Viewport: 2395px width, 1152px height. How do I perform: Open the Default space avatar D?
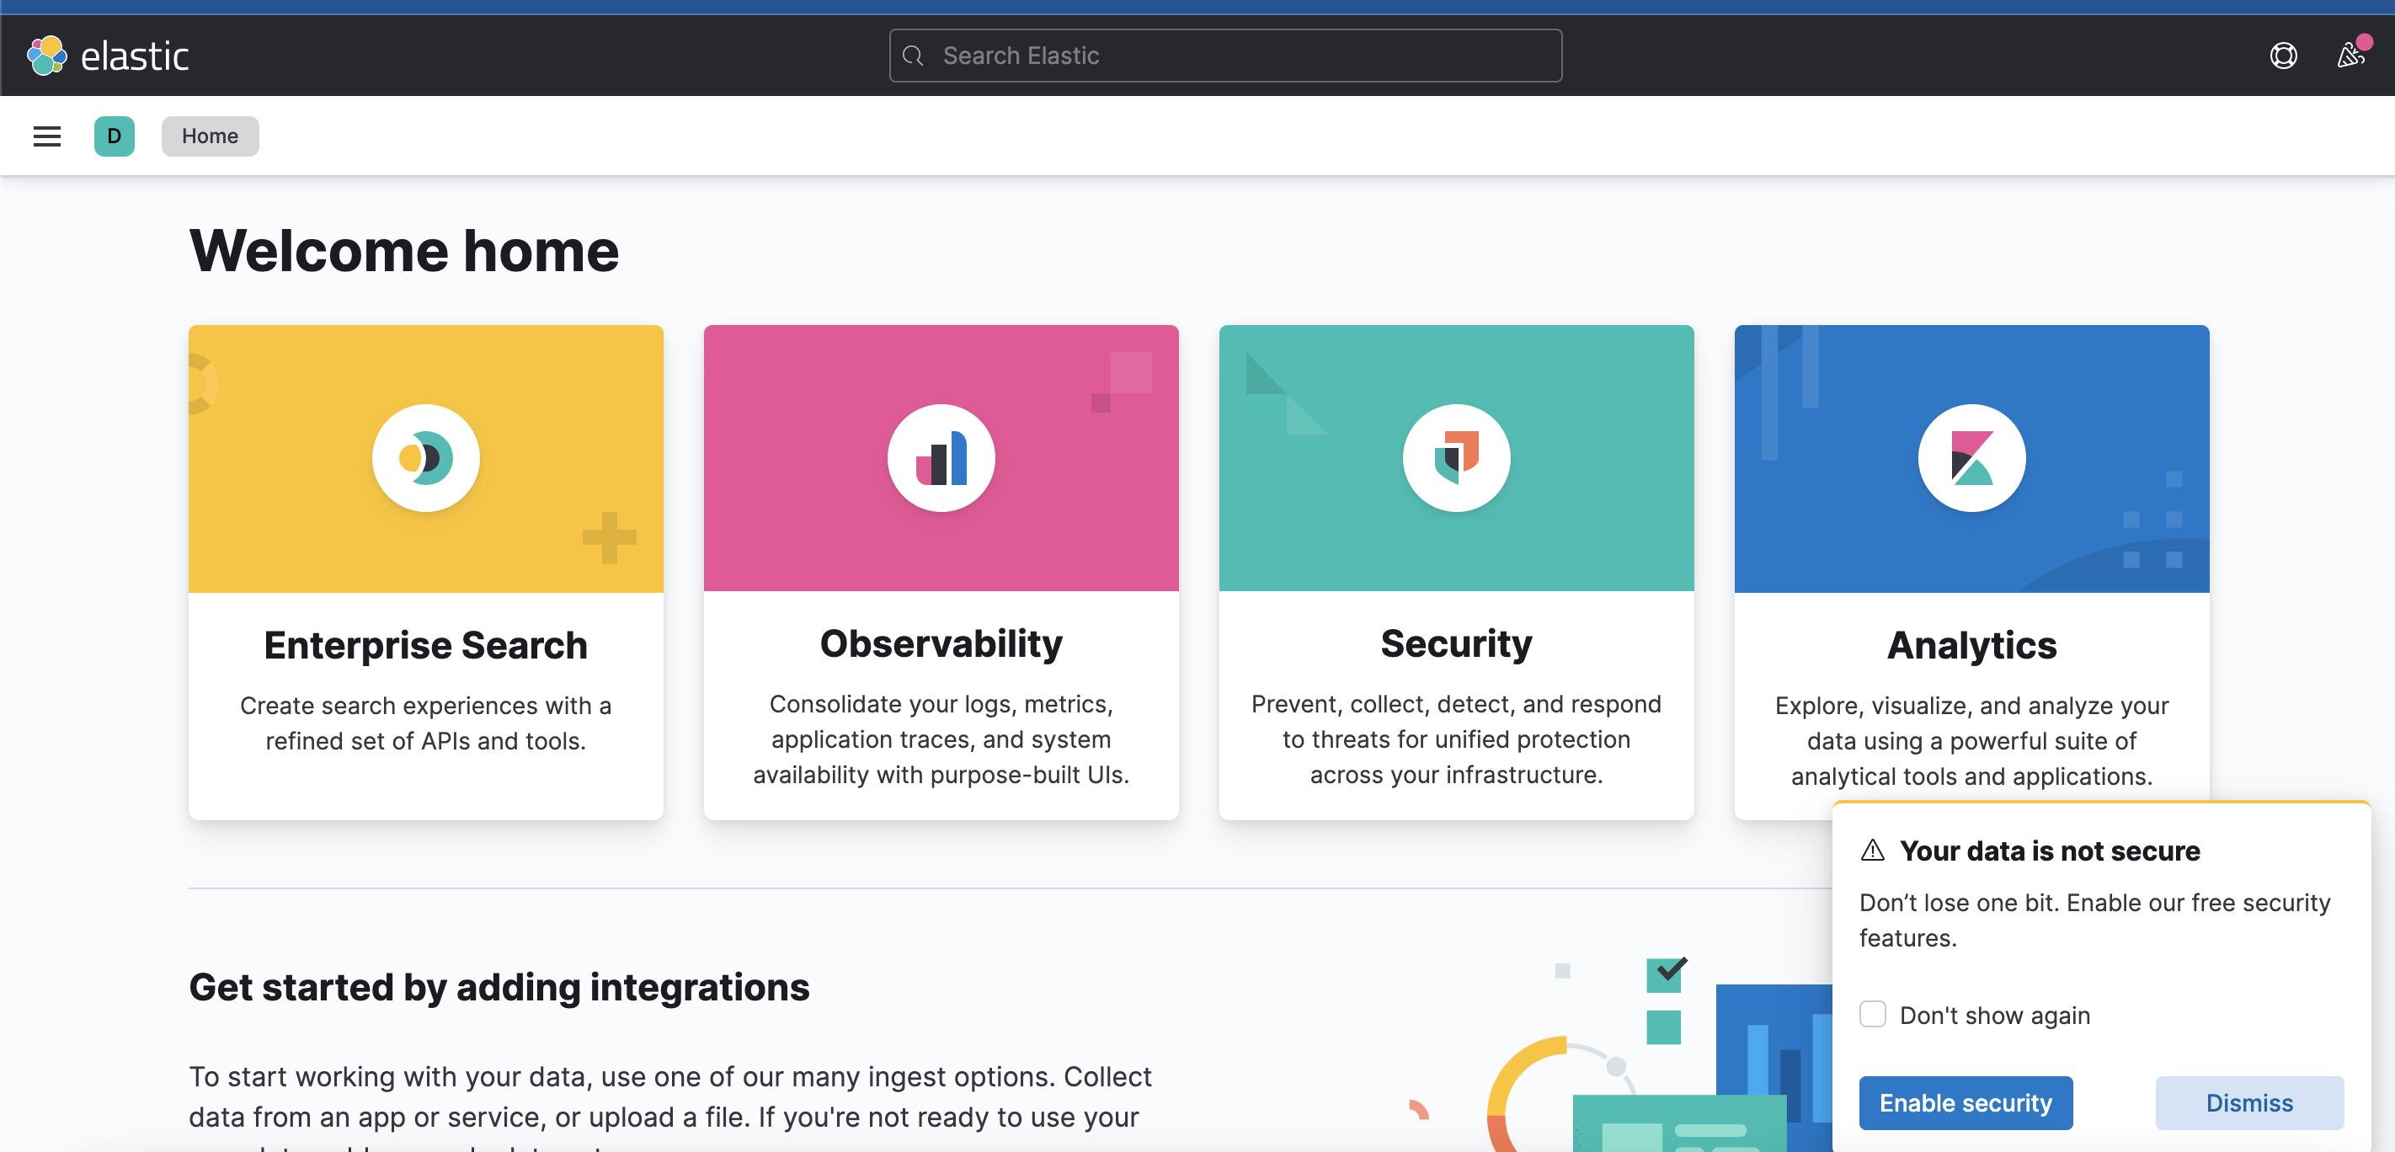[x=115, y=136]
